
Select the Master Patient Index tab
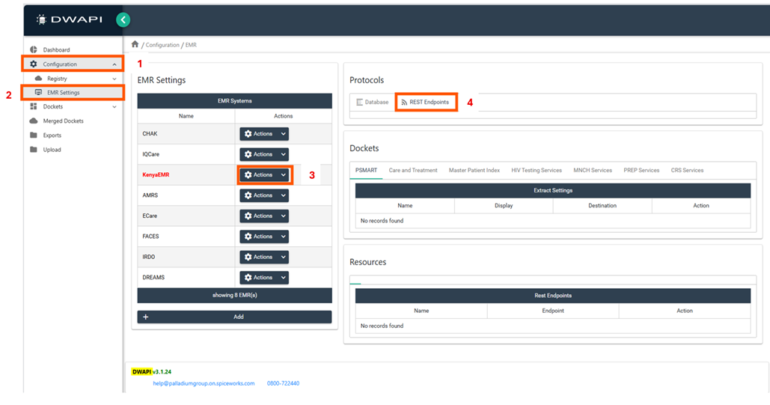tap(474, 170)
